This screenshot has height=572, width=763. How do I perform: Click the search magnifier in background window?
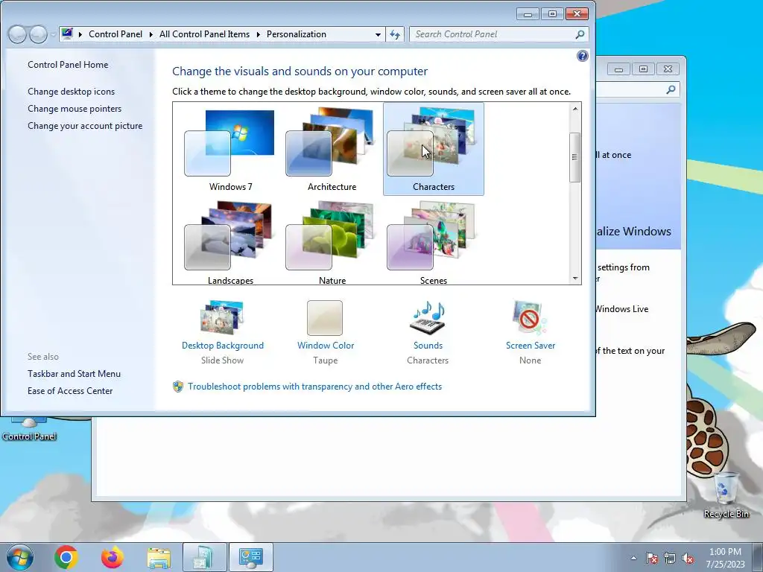671,89
